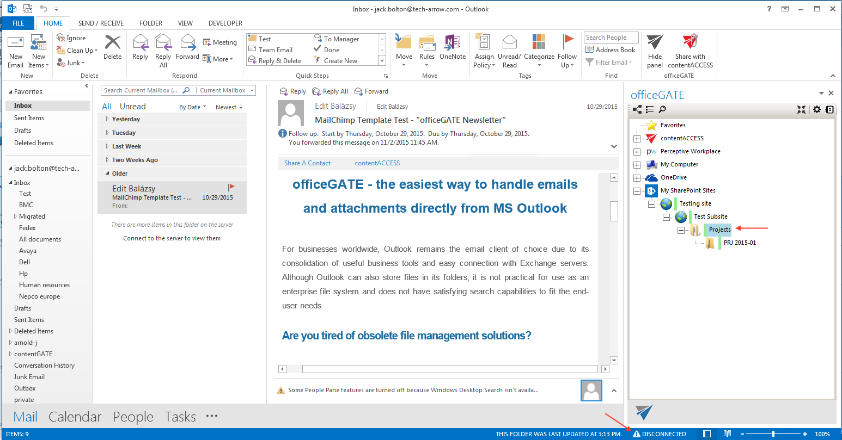Image resolution: width=842 pixels, height=440 pixels.
Task: Open Meeting reply option
Action: click(220, 42)
